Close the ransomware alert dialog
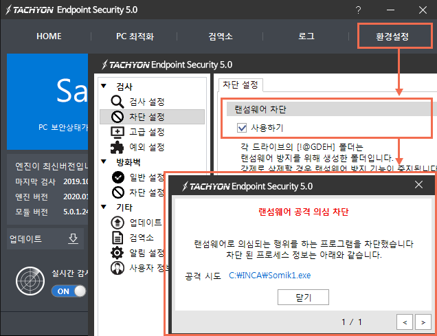 pos(418,184)
